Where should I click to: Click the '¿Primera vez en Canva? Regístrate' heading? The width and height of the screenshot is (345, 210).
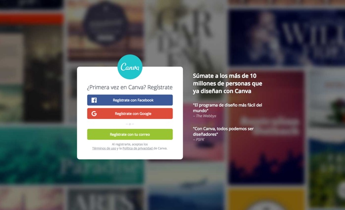click(x=130, y=88)
